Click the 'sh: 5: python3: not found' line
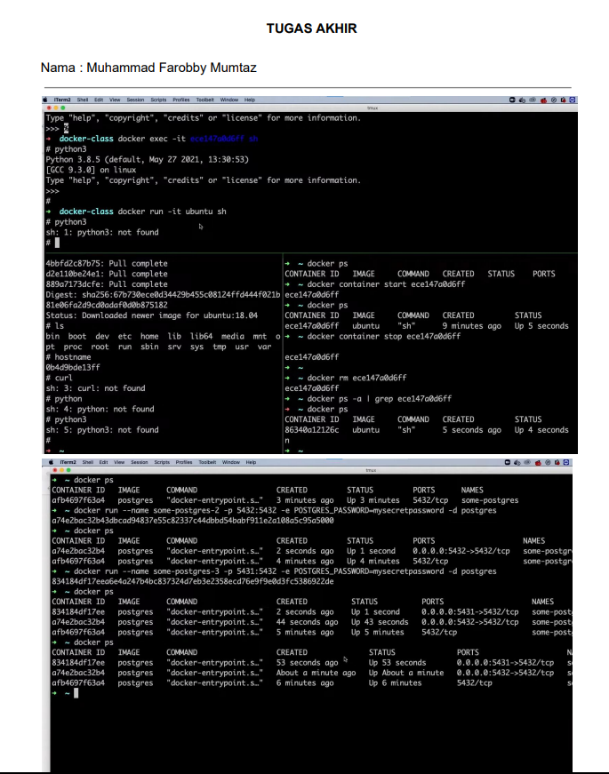 102,429
